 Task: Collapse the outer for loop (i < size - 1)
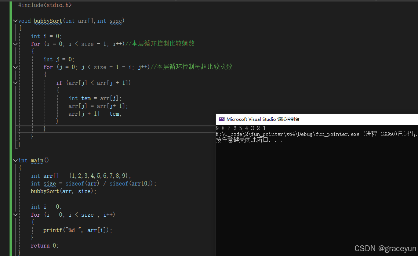coord(15,44)
